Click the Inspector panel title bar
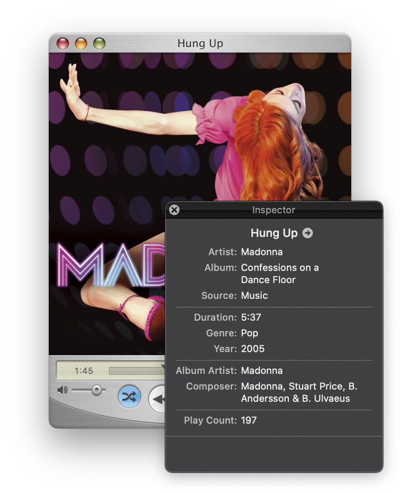 274,210
